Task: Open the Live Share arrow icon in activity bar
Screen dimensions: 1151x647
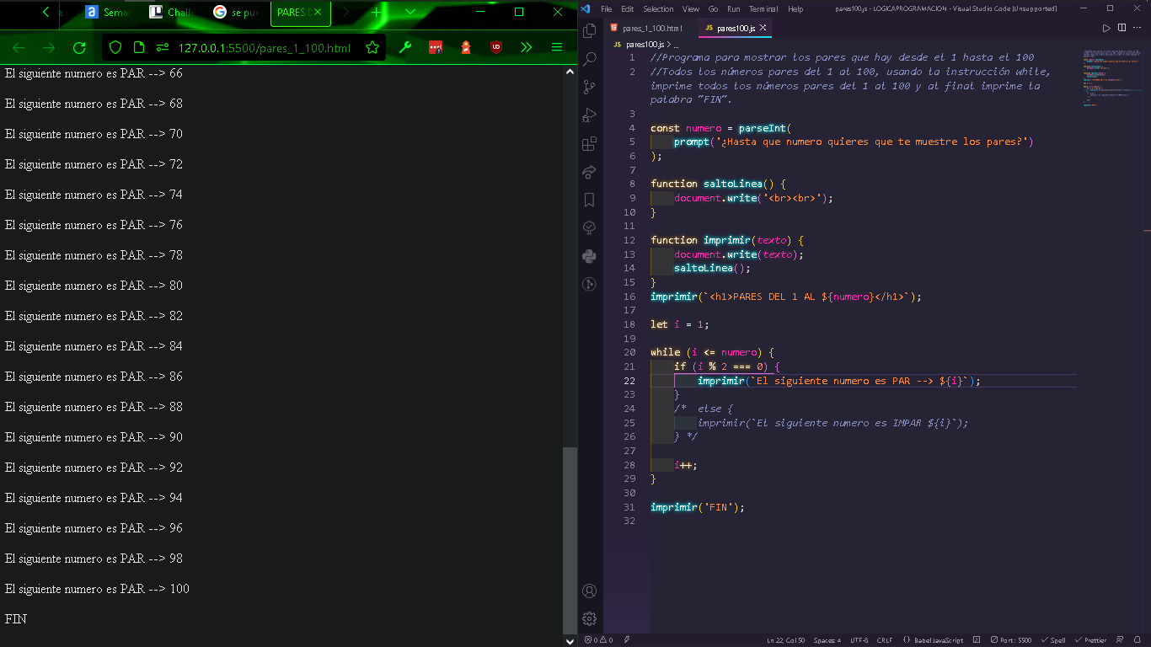Action: (x=590, y=172)
